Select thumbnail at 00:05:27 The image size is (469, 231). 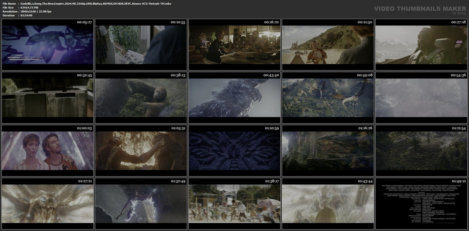48,44
